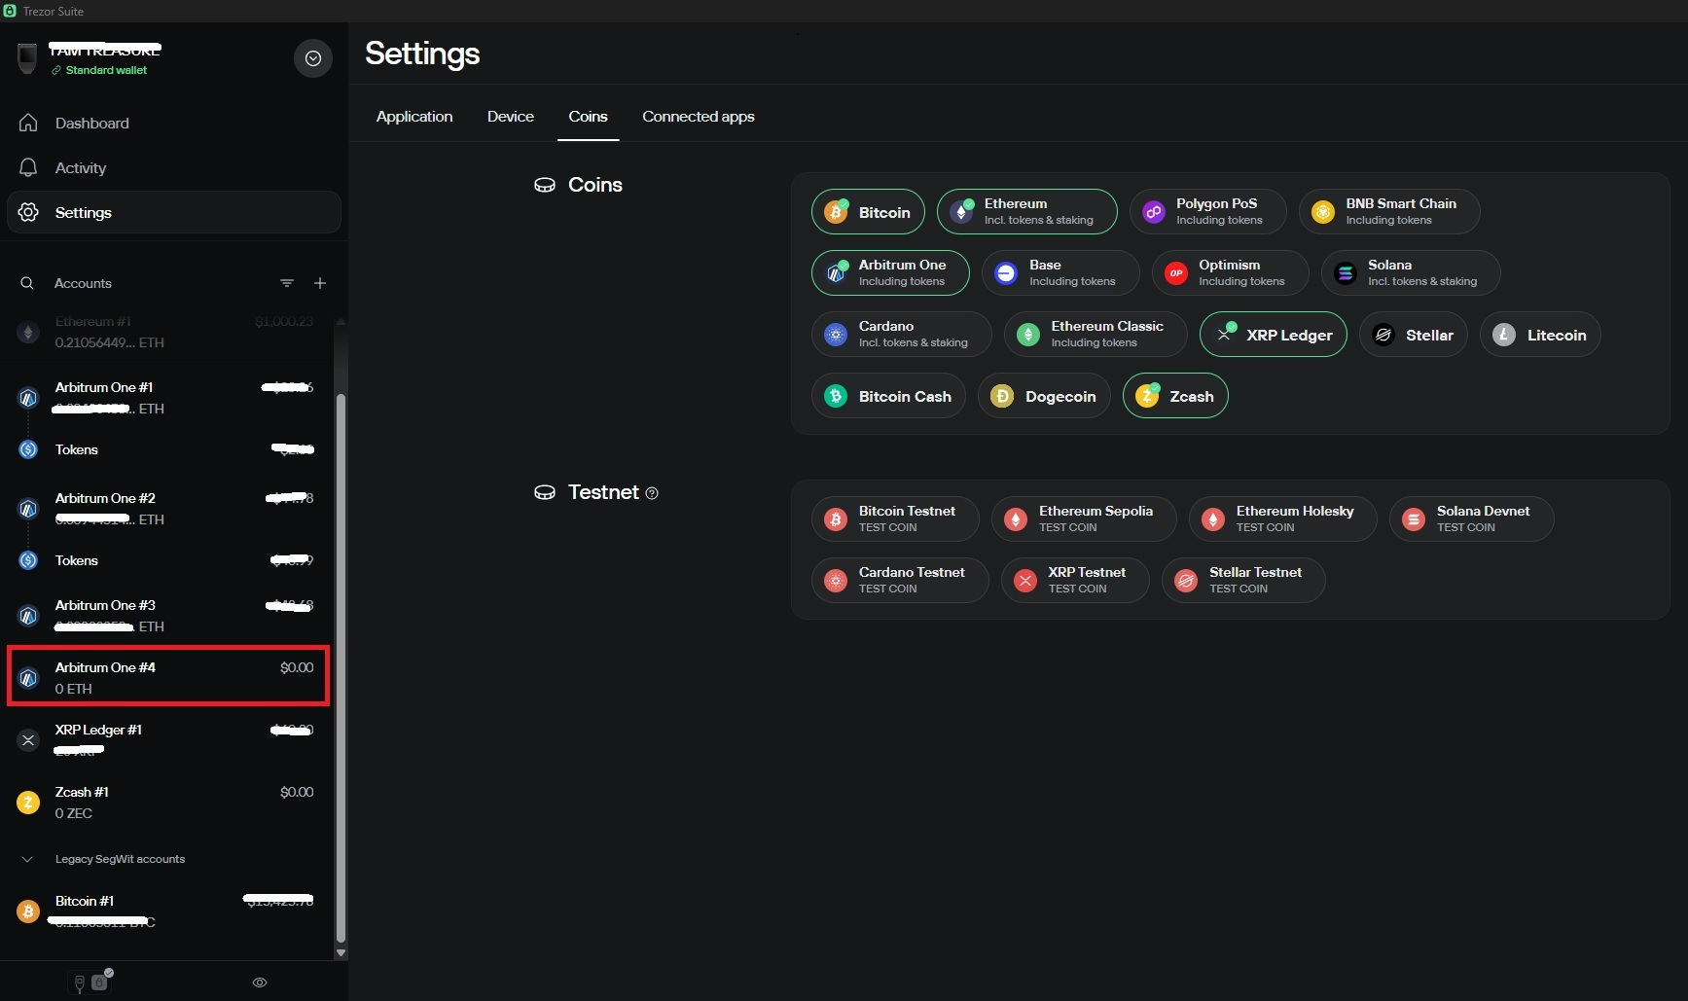Click the accounts list scrollbar
1688x1001 pixels.
[341, 669]
